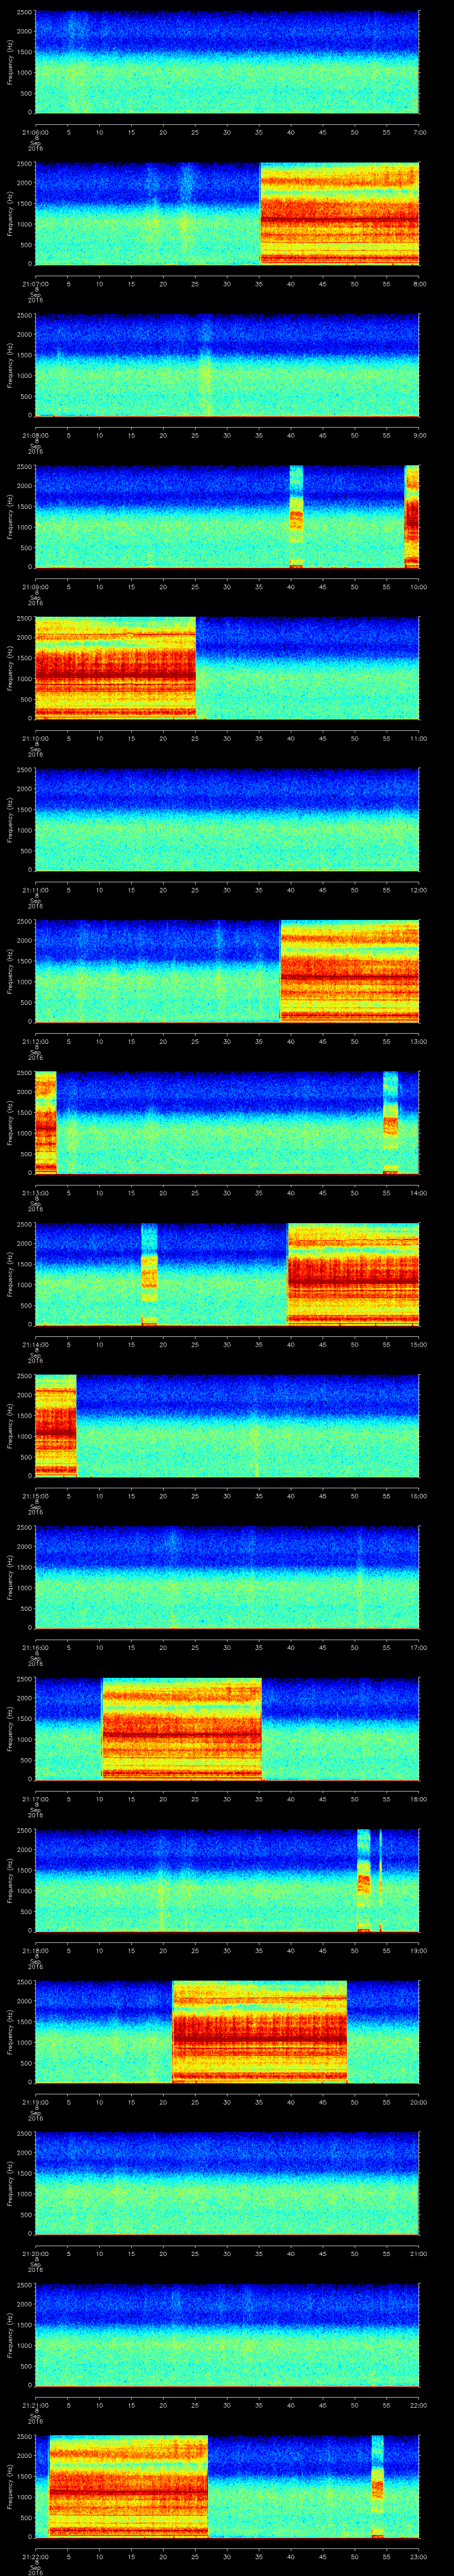Click the 21:11:00 start time label
Screen dimensions: 454x2576
click(x=35, y=889)
